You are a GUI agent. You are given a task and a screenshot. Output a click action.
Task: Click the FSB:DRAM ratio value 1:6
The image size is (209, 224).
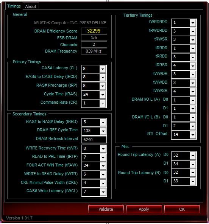coord(94,37)
